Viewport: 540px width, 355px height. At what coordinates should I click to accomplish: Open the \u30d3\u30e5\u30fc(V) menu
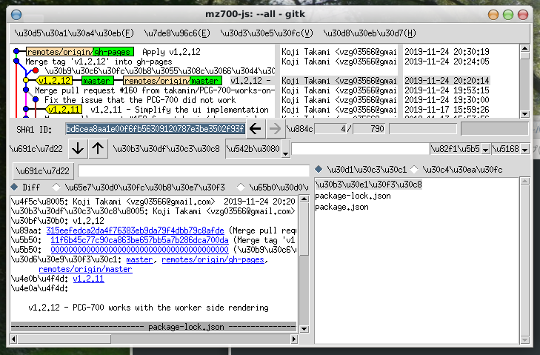point(267,33)
